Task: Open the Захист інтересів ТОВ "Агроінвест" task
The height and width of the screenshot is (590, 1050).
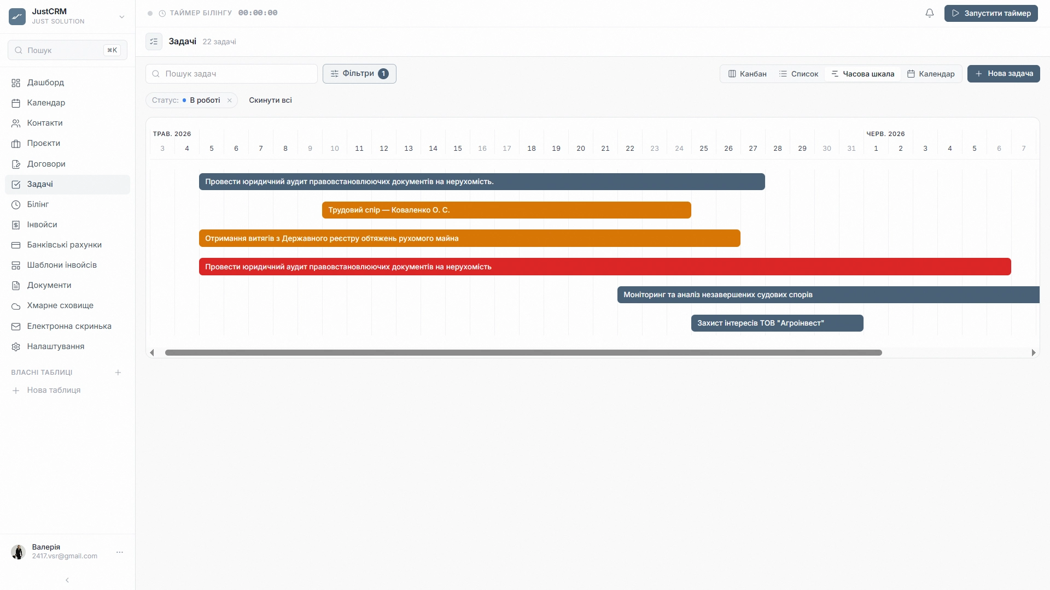Action: point(777,323)
